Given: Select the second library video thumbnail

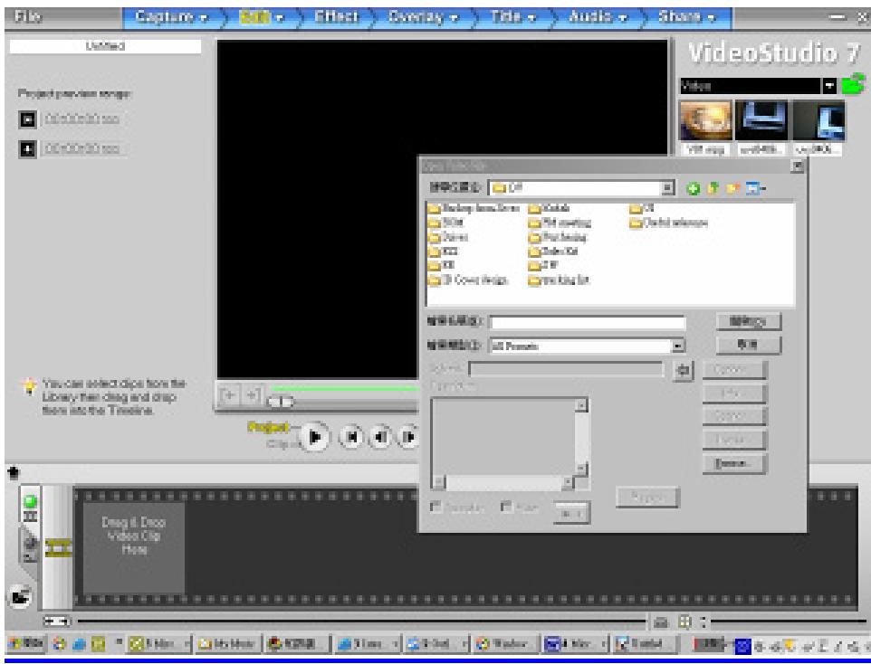Looking at the screenshot, I should pyautogui.click(x=761, y=121).
